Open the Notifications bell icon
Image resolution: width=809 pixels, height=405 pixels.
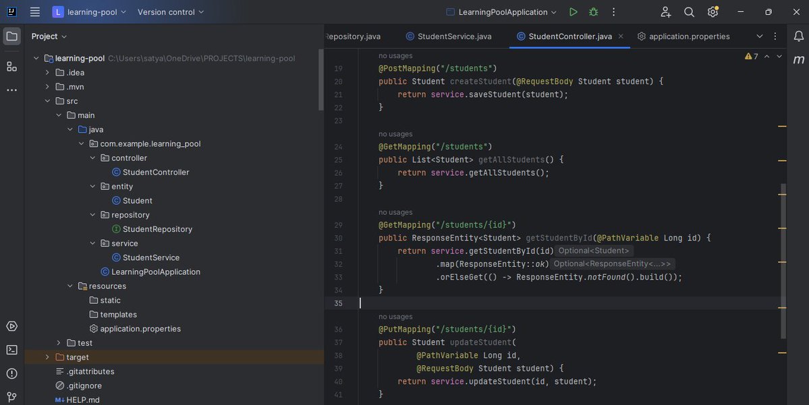click(798, 36)
